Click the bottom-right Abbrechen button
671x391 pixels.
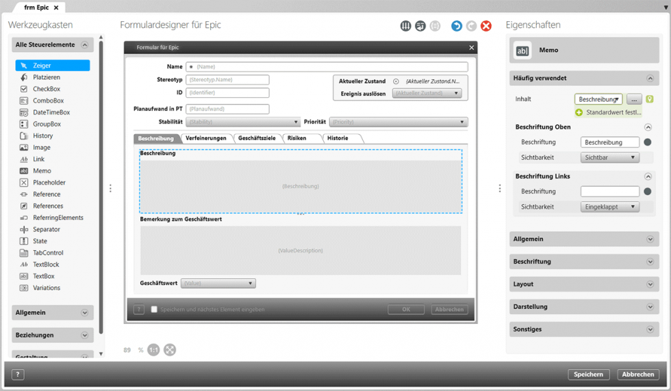click(x=638, y=375)
